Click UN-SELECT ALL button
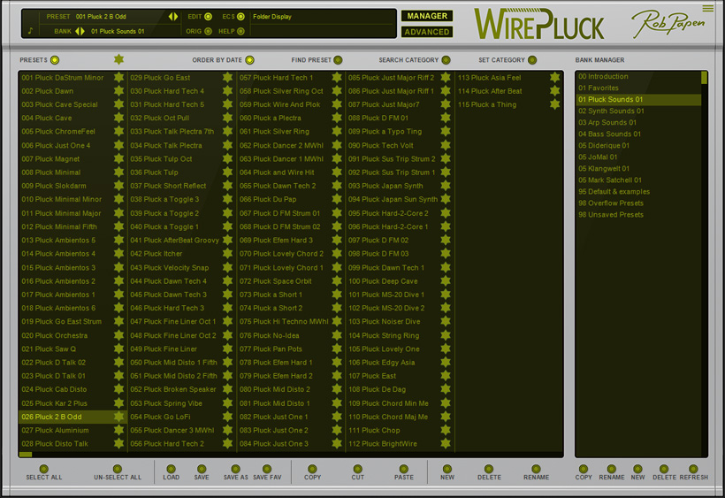Viewport: 725px width, 498px height. point(118,469)
